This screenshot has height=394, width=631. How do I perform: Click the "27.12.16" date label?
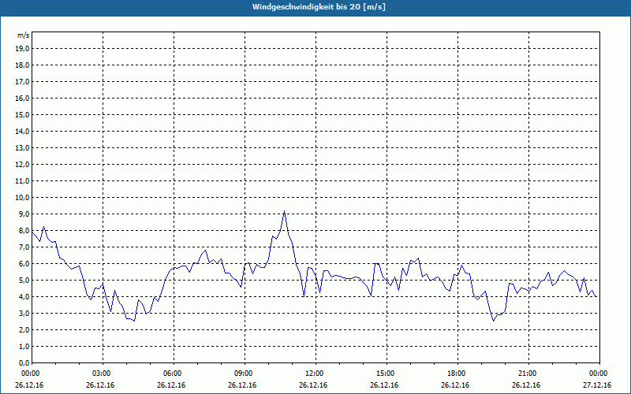coord(597,385)
